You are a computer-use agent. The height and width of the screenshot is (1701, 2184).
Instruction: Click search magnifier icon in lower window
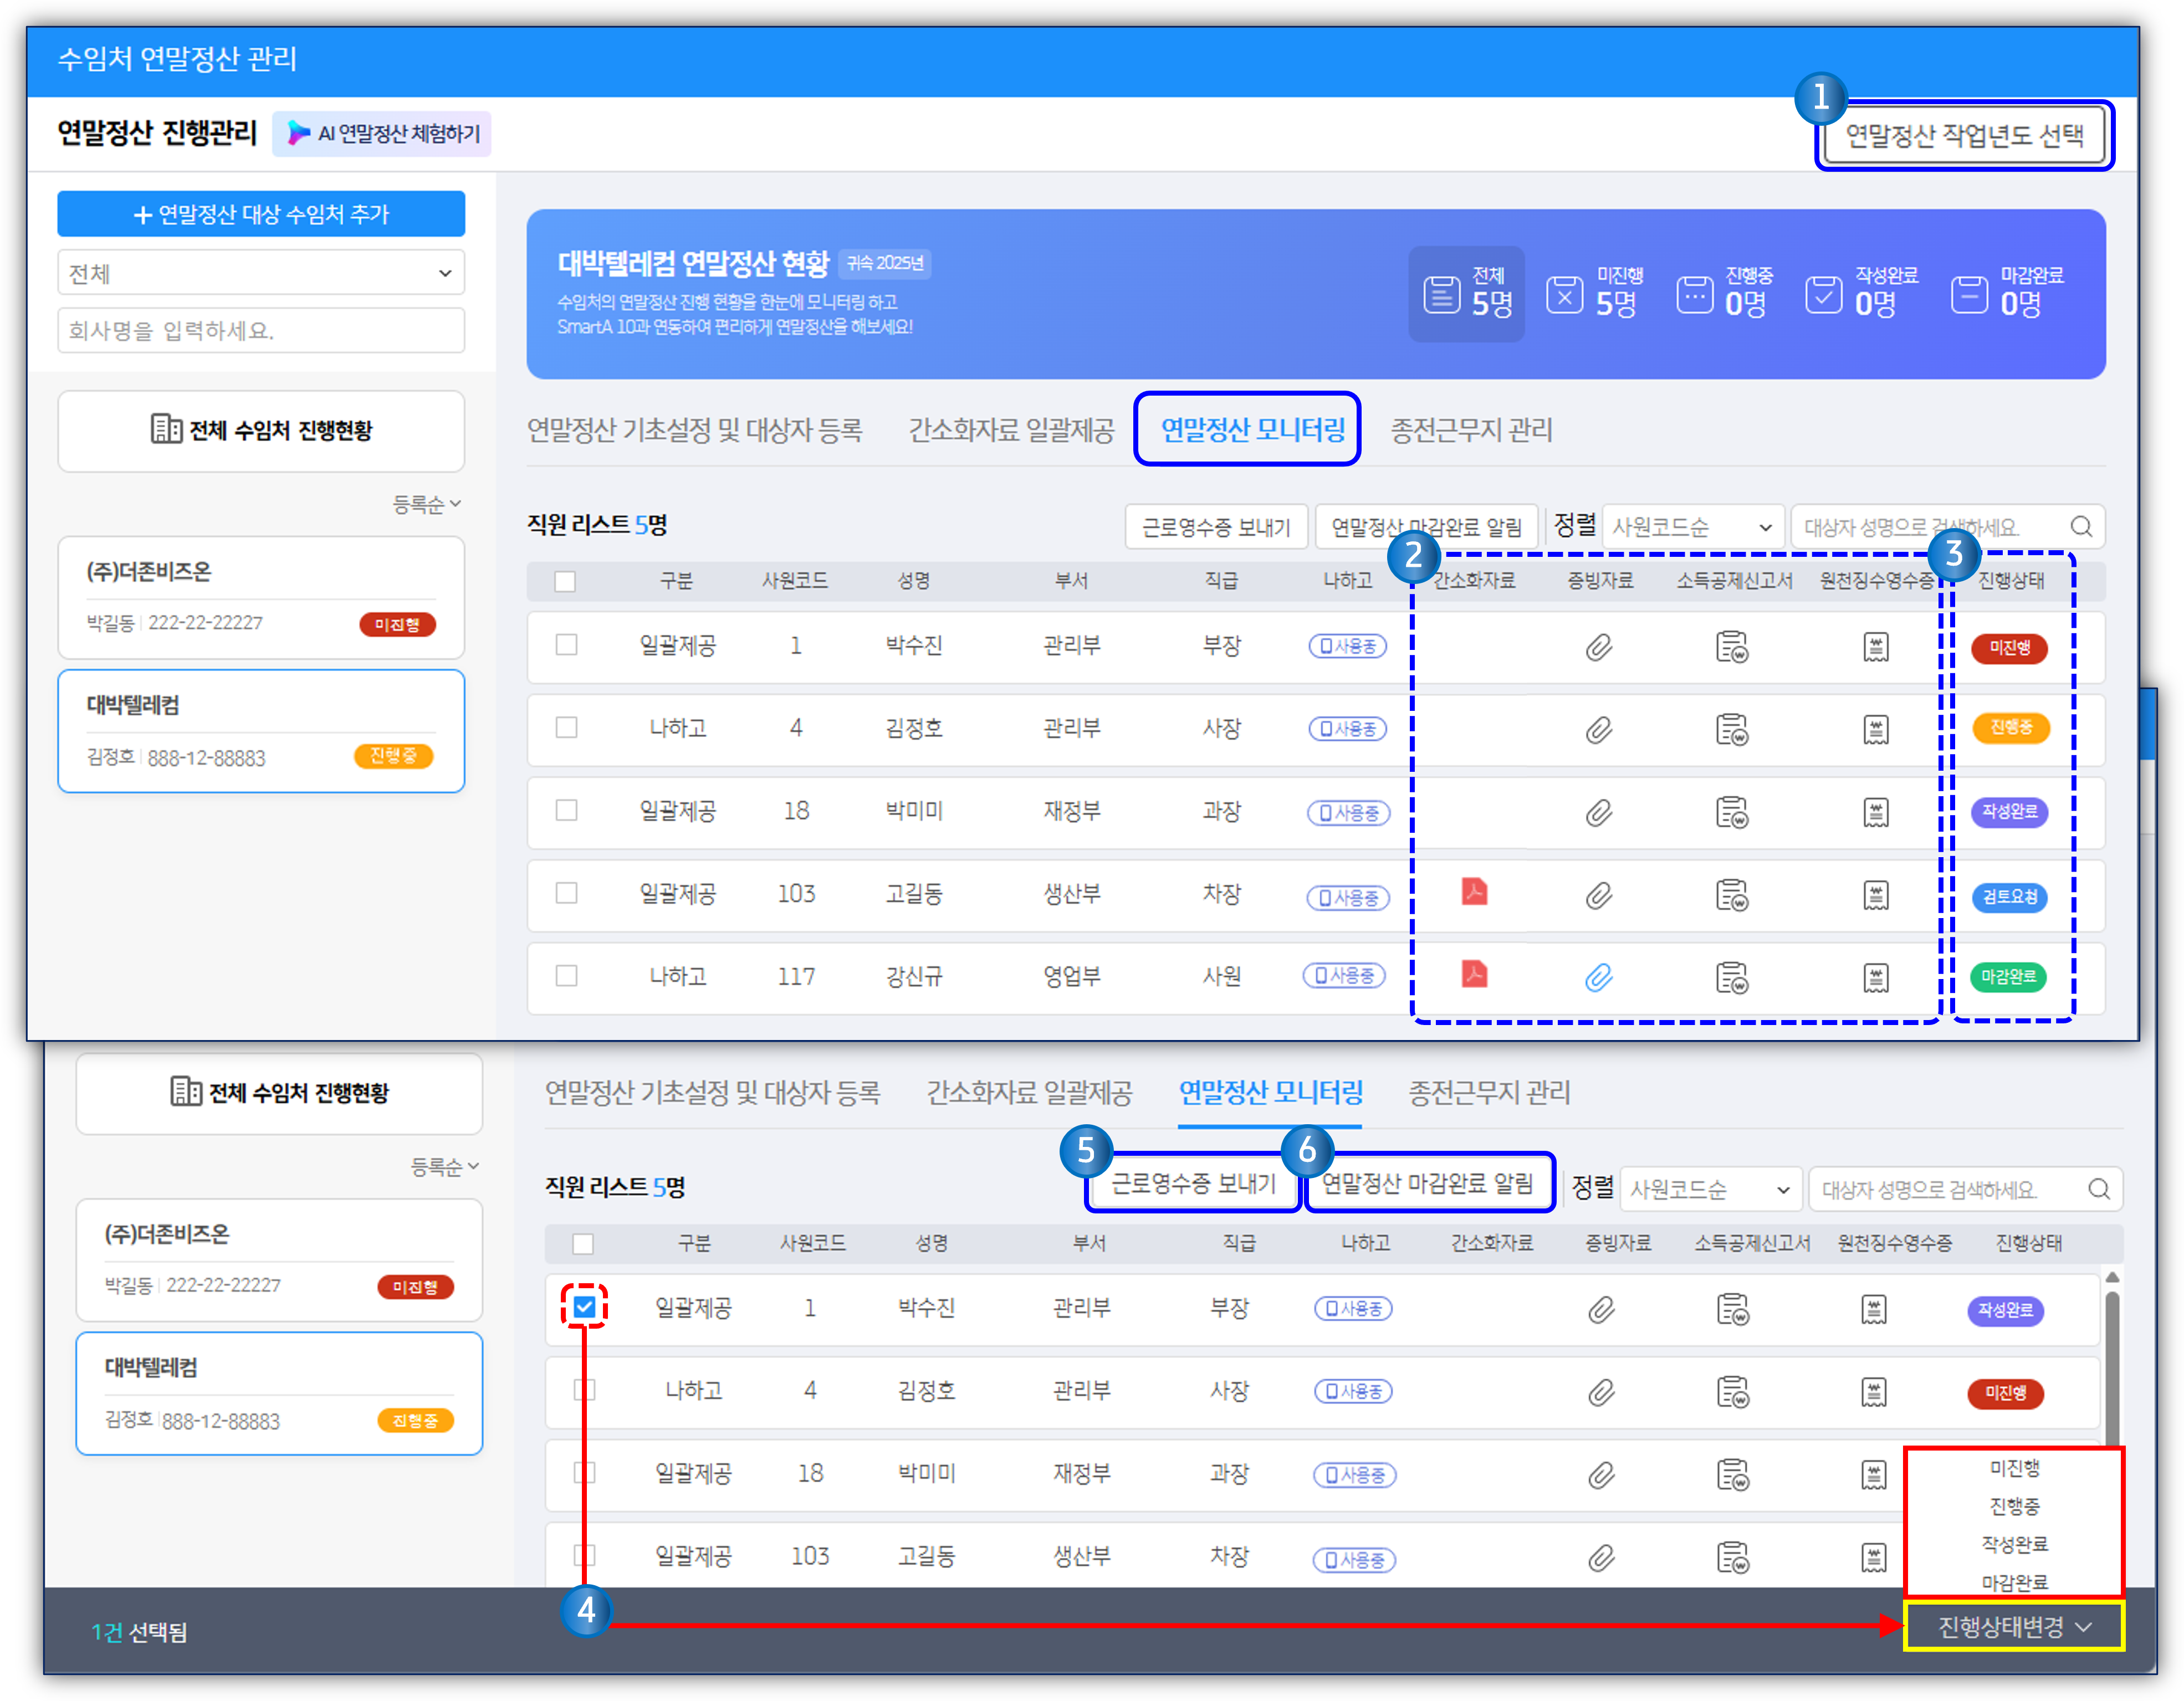click(2099, 1188)
